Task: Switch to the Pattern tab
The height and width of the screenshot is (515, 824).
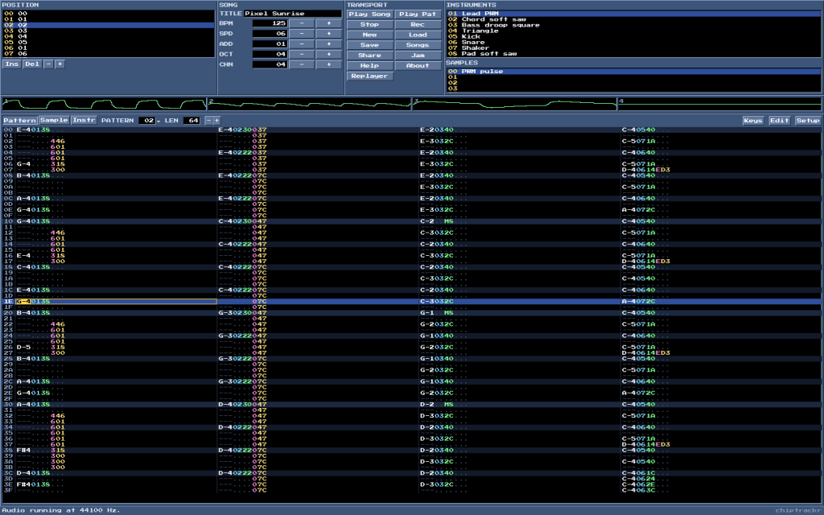Action: (x=20, y=121)
